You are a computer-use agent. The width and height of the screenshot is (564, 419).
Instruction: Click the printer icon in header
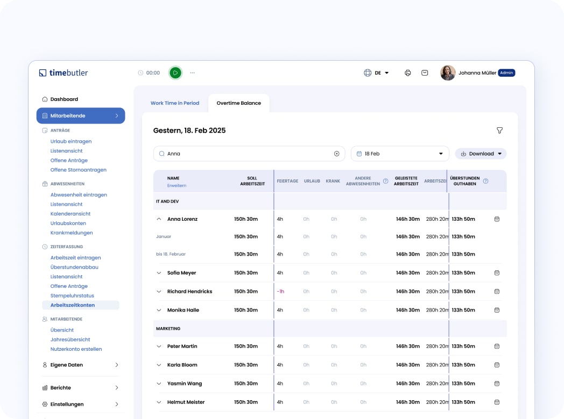pos(408,73)
